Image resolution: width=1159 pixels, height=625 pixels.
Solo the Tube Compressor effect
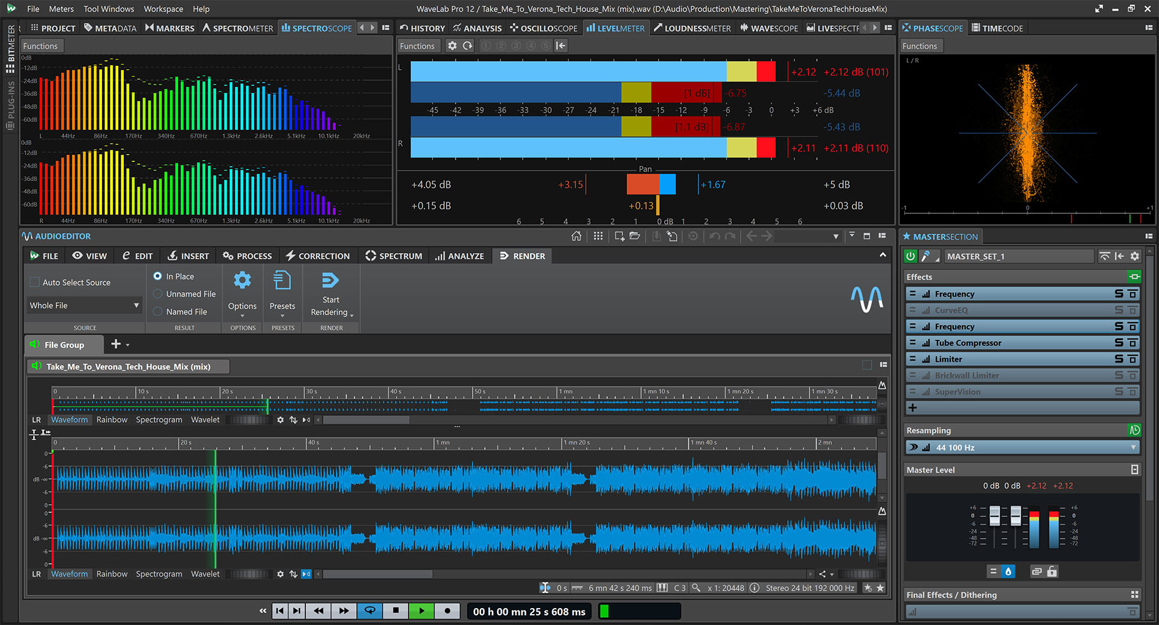click(1119, 342)
